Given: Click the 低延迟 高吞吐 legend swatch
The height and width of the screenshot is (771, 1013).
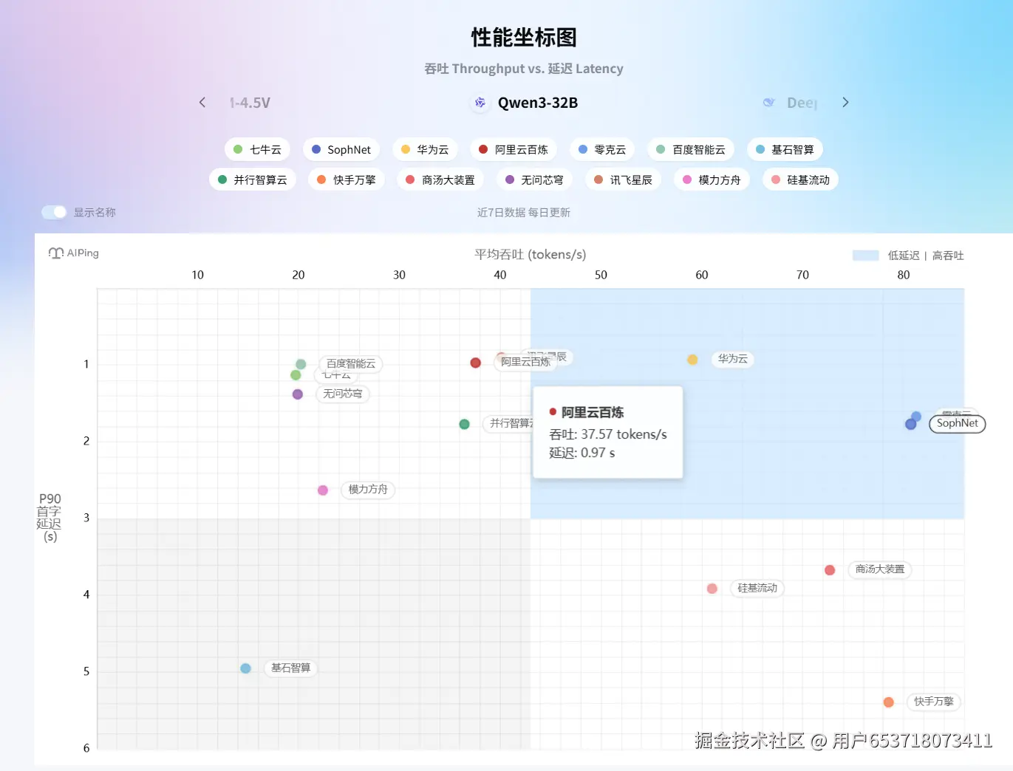Looking at the screenshot, I should [x=865, y=256].
